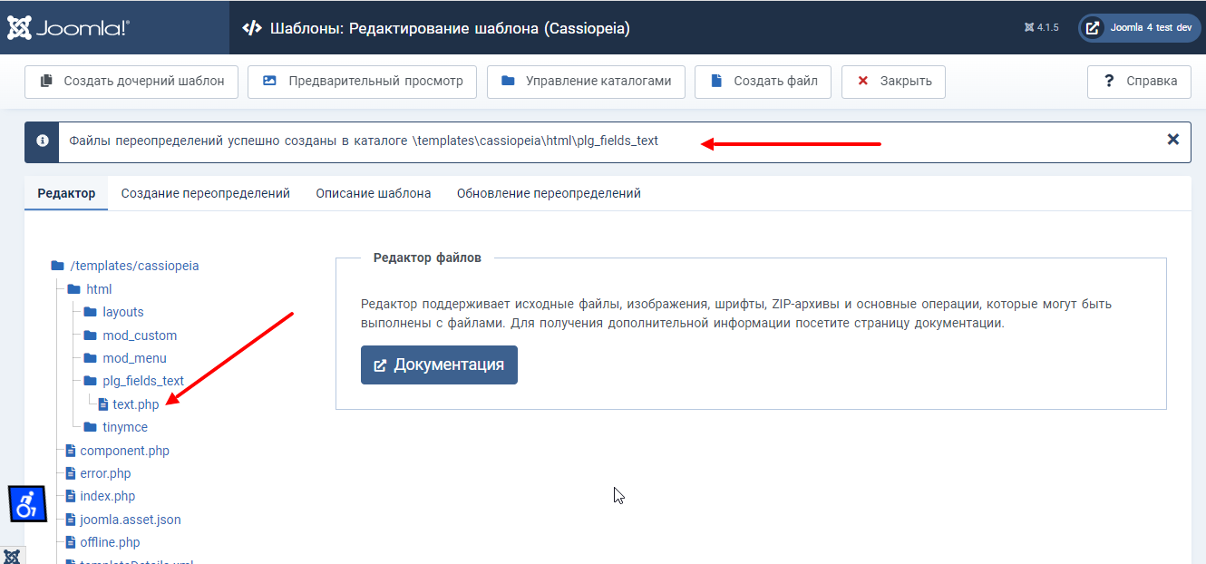Expand the mod_menu folder
Screen dimensions: 1206x564
coord(135,358)
